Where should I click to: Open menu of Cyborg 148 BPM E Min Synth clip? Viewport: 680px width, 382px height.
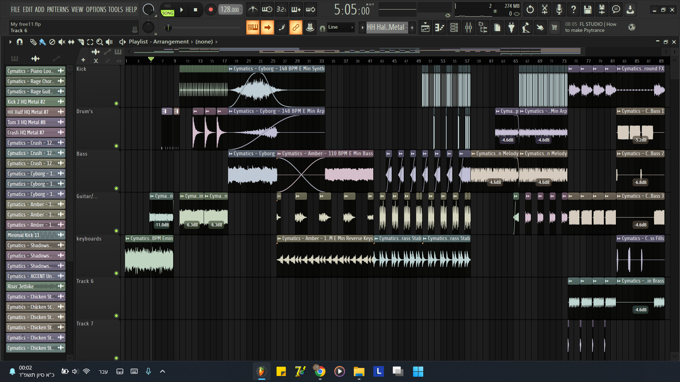click(x=231, y=69)
